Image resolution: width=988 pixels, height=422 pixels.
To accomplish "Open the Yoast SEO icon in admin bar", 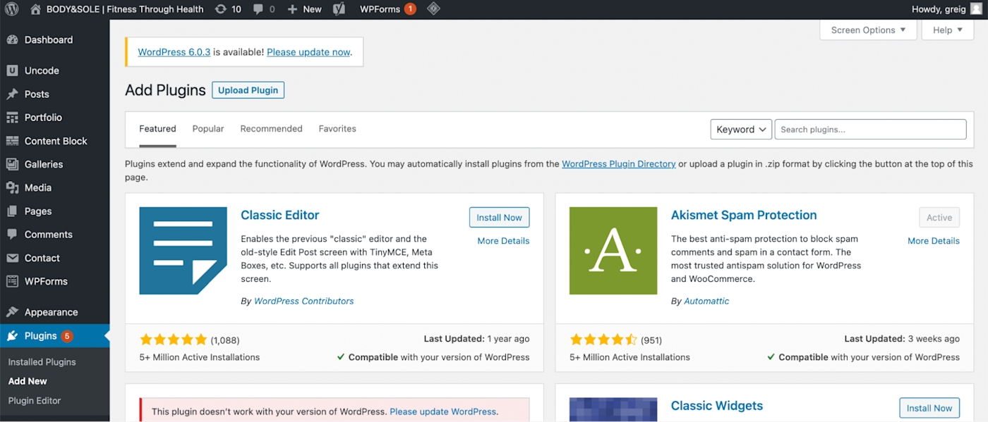I will coord(339,9).
